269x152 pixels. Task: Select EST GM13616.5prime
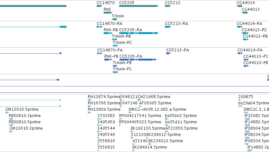click(x=22, y=109)
